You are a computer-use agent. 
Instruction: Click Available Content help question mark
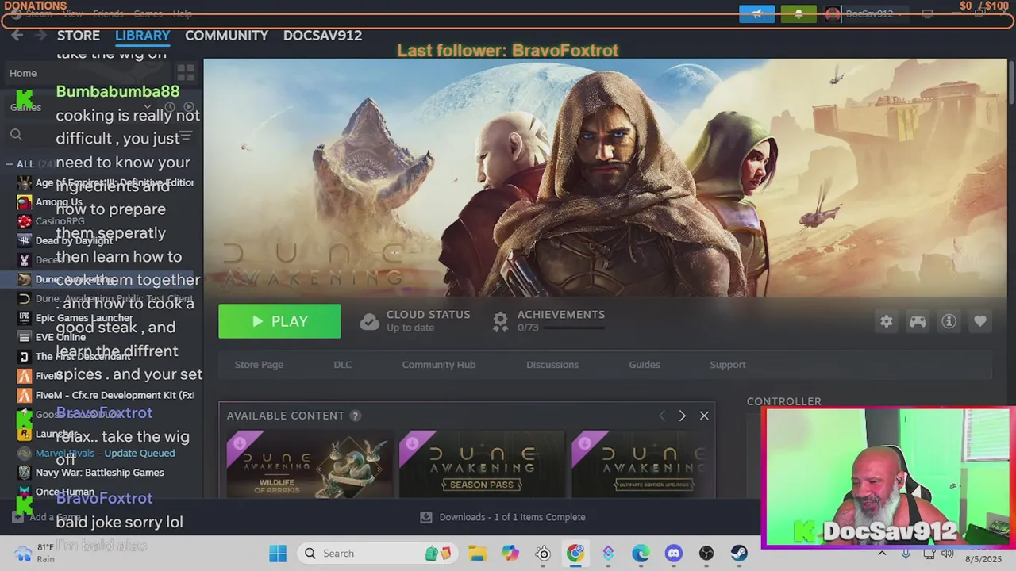tap(356, 416)
